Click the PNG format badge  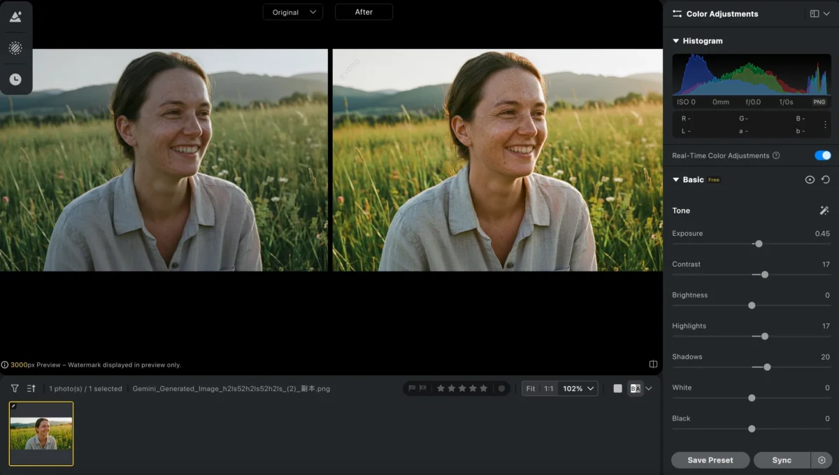[x=819, y=102]
